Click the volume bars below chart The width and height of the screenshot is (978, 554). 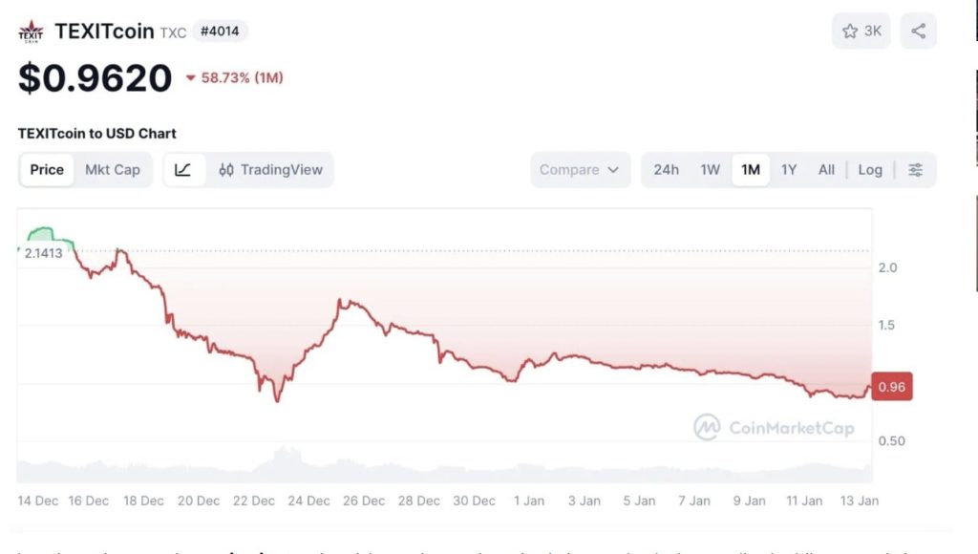(287, 465)
